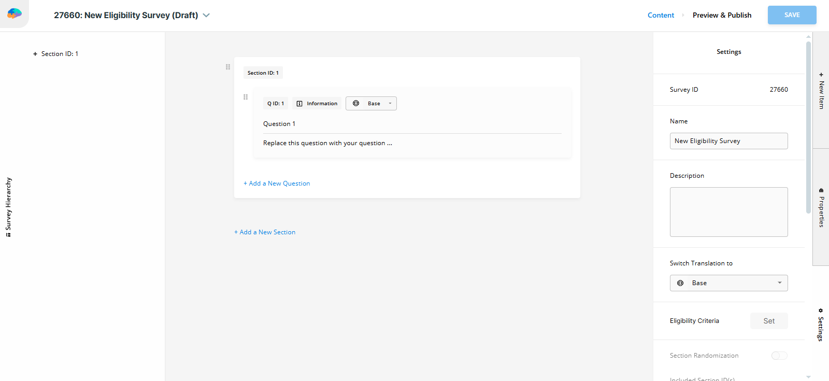Click the drag handle beside Question 1
Screen dimensions: 829x381
(246, 97)
